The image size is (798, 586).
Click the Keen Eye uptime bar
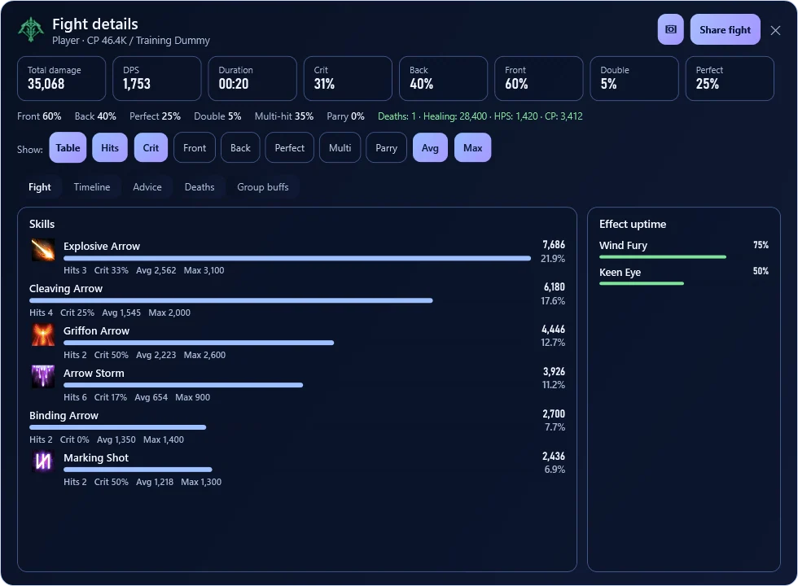point(642,283)
